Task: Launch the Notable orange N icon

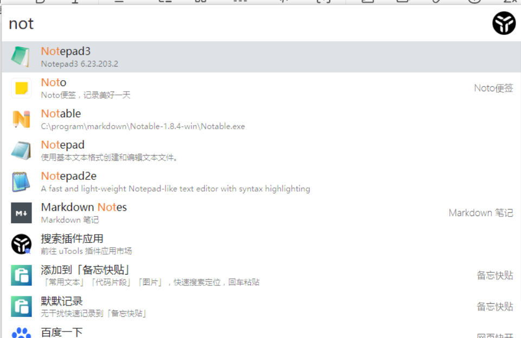Action: [21, 119]
